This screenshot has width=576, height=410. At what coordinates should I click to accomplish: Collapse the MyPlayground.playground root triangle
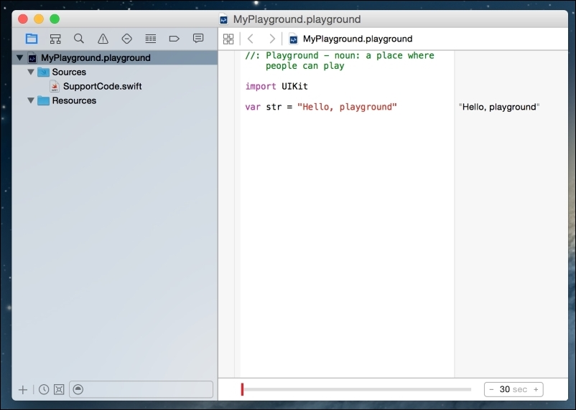(x=19, y=58)
